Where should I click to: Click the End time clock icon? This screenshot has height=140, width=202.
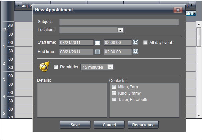(136, 52)
